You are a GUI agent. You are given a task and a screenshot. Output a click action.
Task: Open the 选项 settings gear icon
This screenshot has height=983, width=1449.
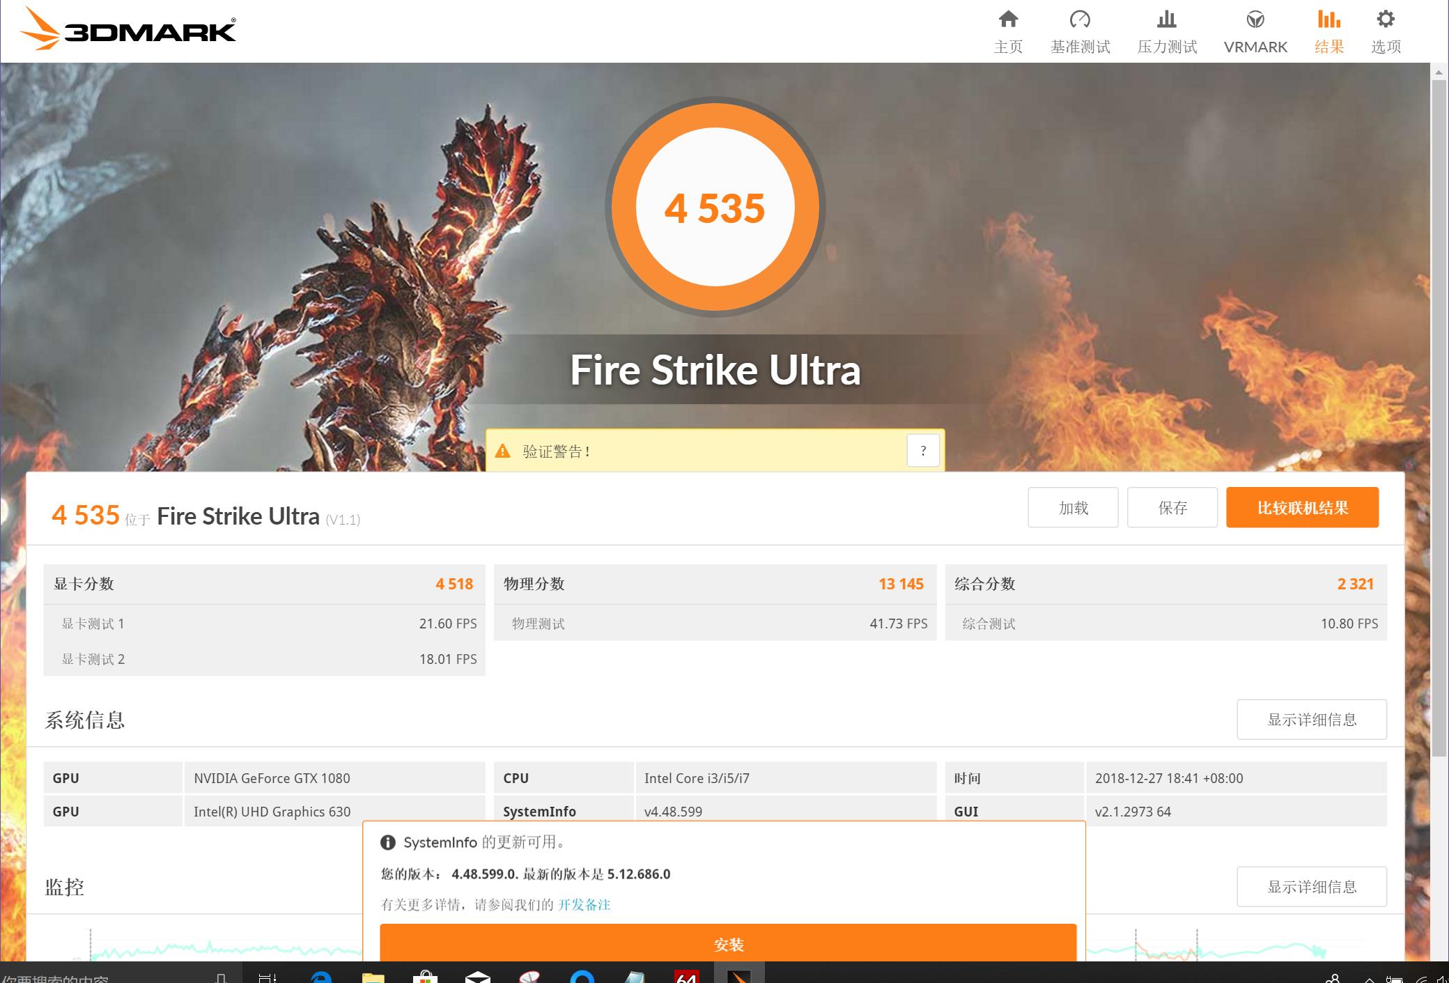(1385, 20)
